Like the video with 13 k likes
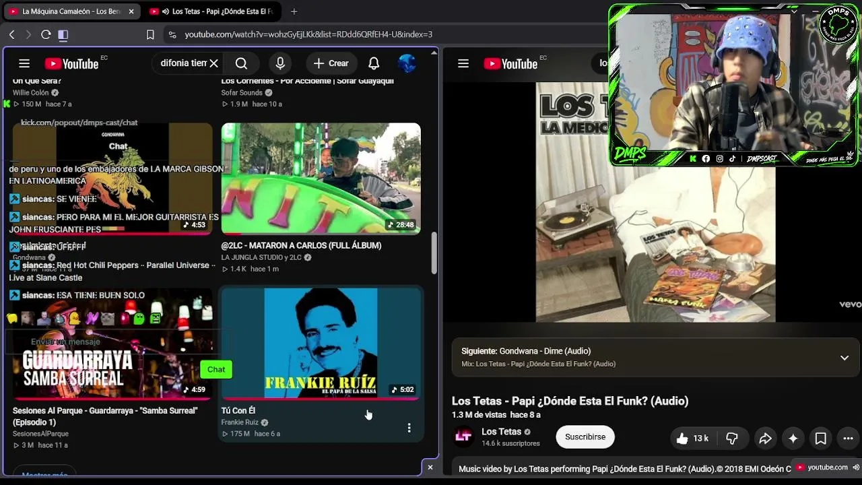The height and width of the screenshot is (485, 862). pyautogui.click(x=693, y=439)
